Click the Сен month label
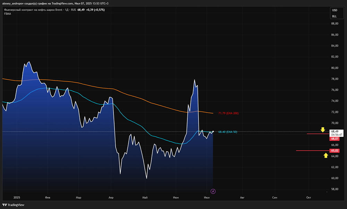 click(274, 198)
